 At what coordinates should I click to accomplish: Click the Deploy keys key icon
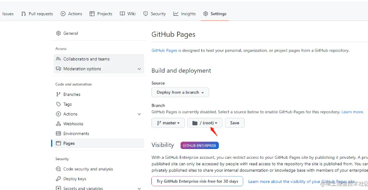coord(58,179)
